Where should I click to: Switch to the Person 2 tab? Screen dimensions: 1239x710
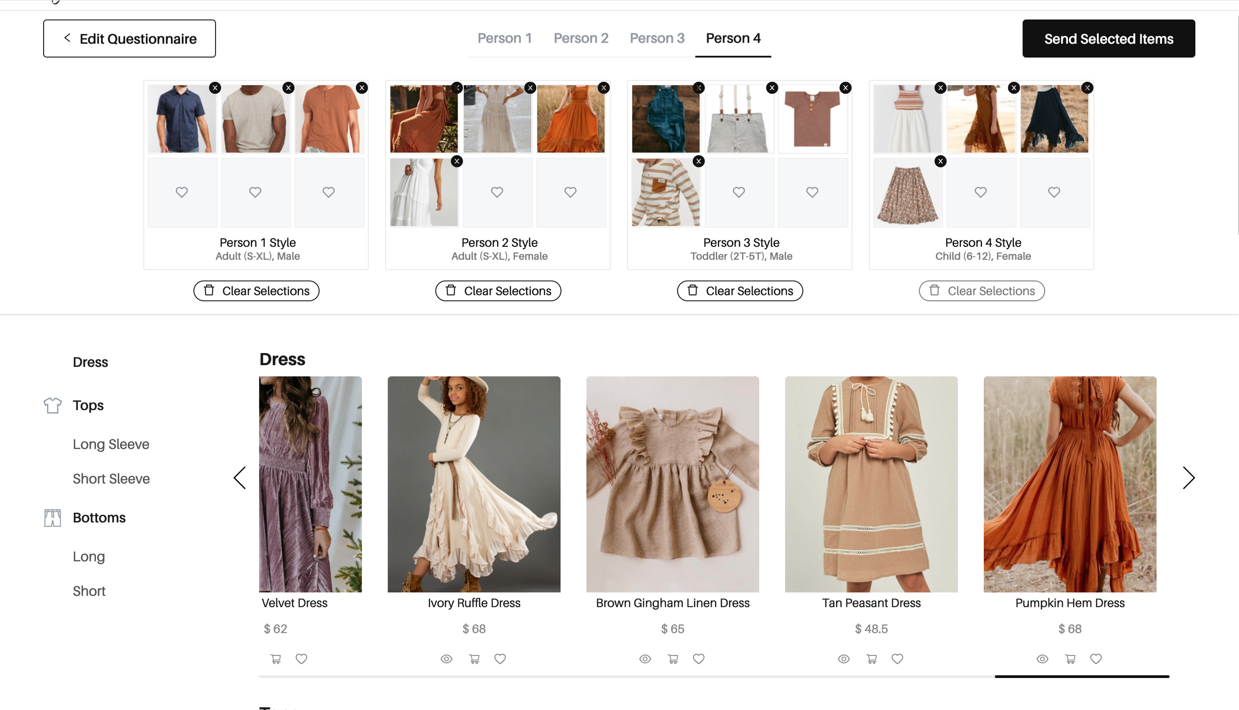click(580, 38)
